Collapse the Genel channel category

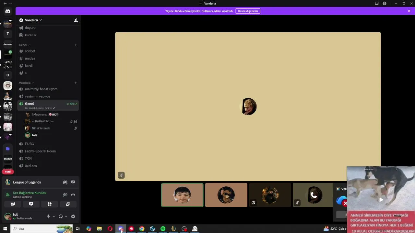click(x=24, y=45)
